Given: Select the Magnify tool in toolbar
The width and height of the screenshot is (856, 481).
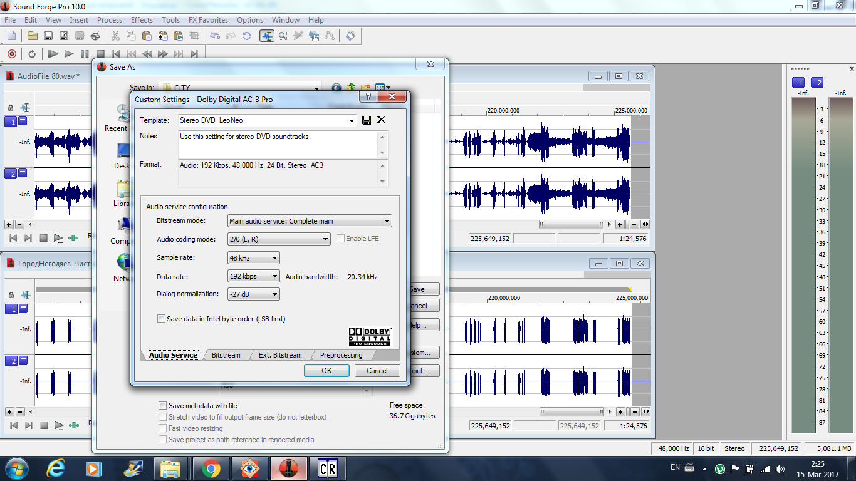Looking at the screenshot, I should point(283,36).
